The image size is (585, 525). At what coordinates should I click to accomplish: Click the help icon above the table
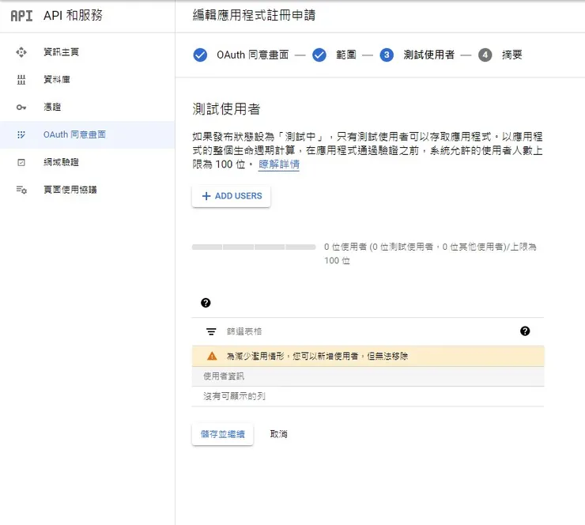pyautogui.click(x=206, y=303)
